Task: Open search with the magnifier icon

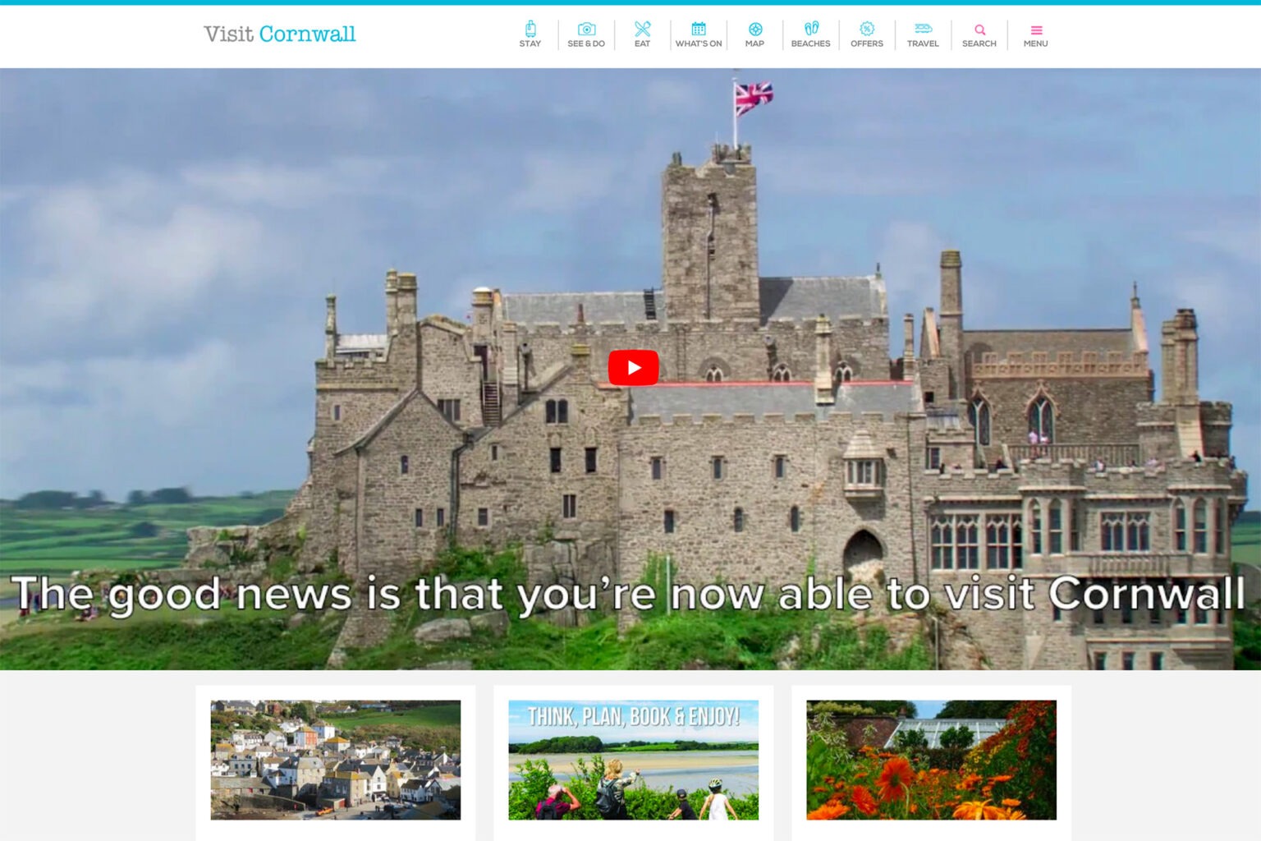Action: coord(979,30)
